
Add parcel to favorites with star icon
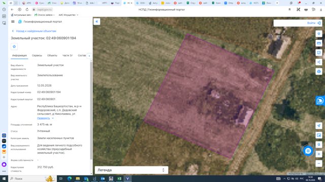coord(14,47)
